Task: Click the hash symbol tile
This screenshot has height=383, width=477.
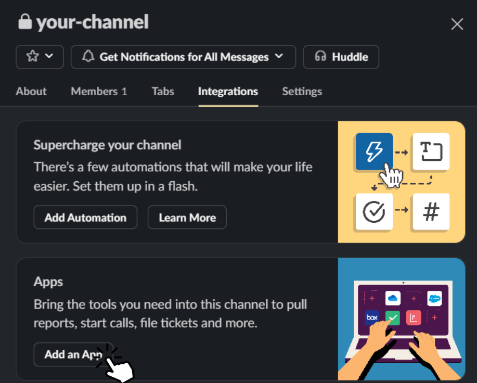Action: pyautogui.click(x=430, y=211)
